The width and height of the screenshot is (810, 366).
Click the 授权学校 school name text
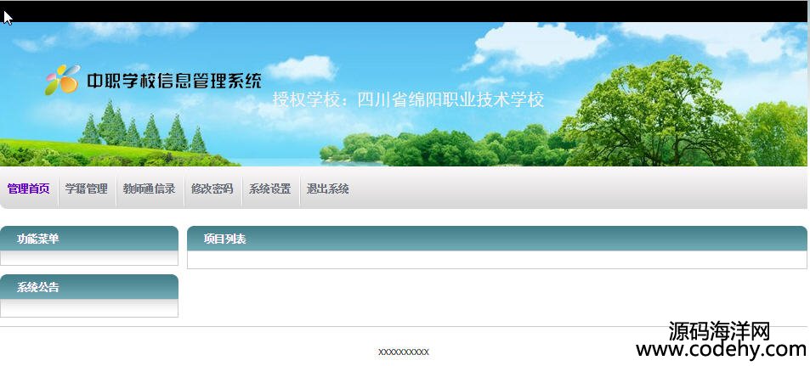(407, 99)
